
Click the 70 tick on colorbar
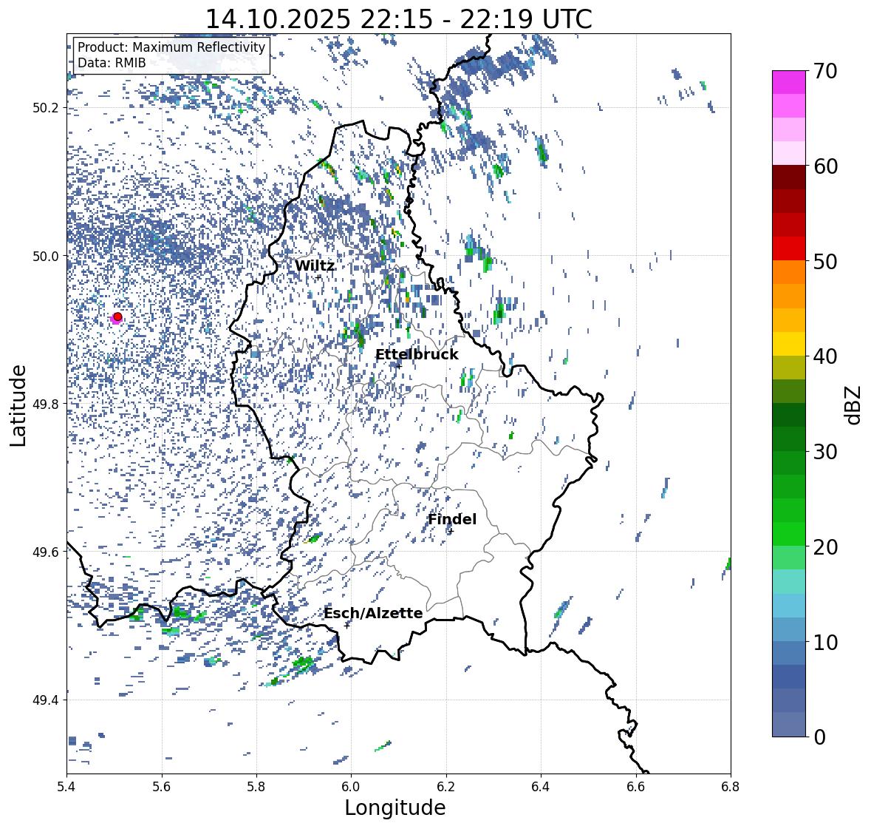[x=825, y=71]
